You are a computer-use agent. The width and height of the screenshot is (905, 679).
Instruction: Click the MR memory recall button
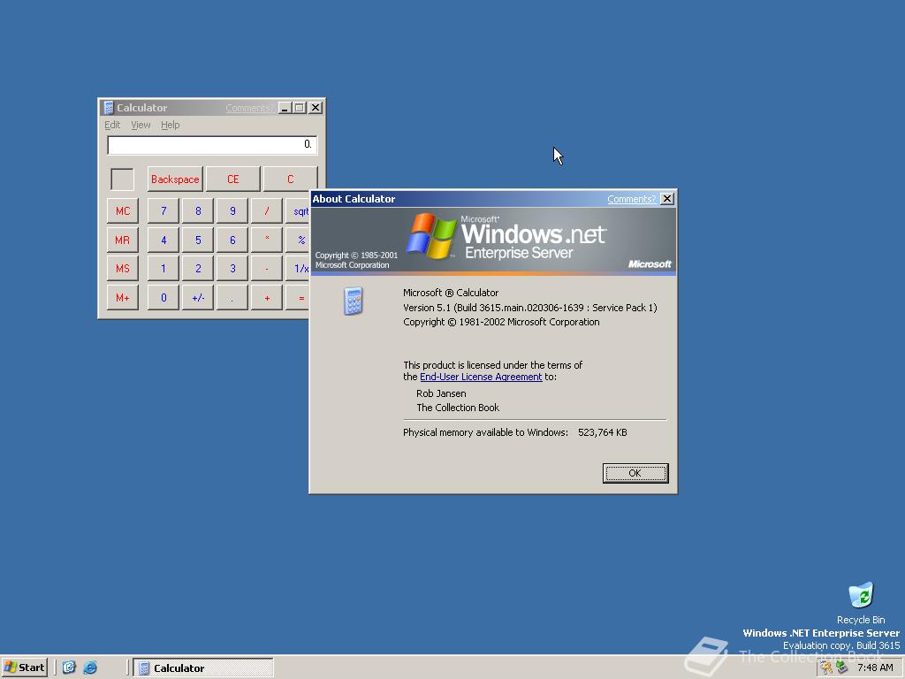tap(122, 240)
